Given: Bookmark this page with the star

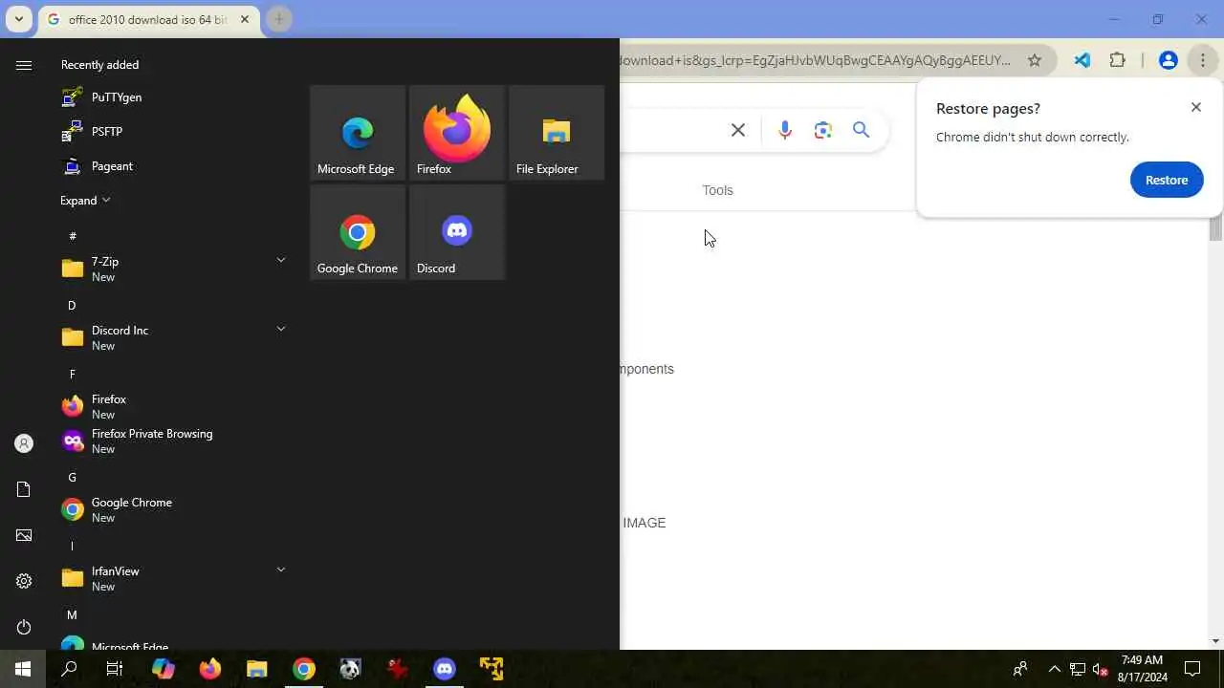Looking at the screenshot, I should tap(1035, 60).
